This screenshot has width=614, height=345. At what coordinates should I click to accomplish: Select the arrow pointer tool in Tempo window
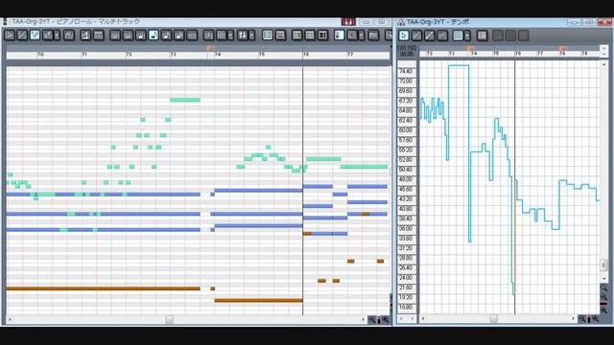click(x=404, y=35)
